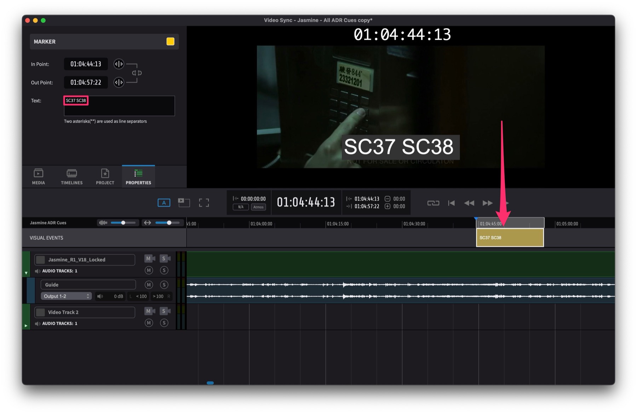Click the minus pre-roll icon
The height and width of the screenshot is (414, 637).
[388, 199]
